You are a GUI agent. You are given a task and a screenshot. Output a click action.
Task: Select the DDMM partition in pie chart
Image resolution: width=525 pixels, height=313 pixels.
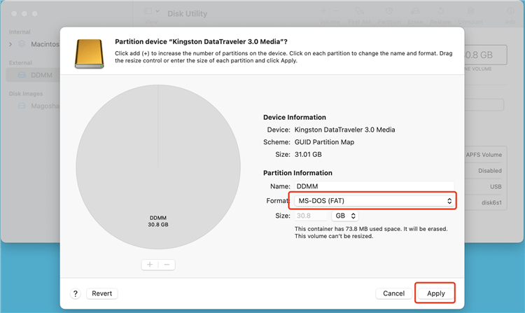(157, 175)
